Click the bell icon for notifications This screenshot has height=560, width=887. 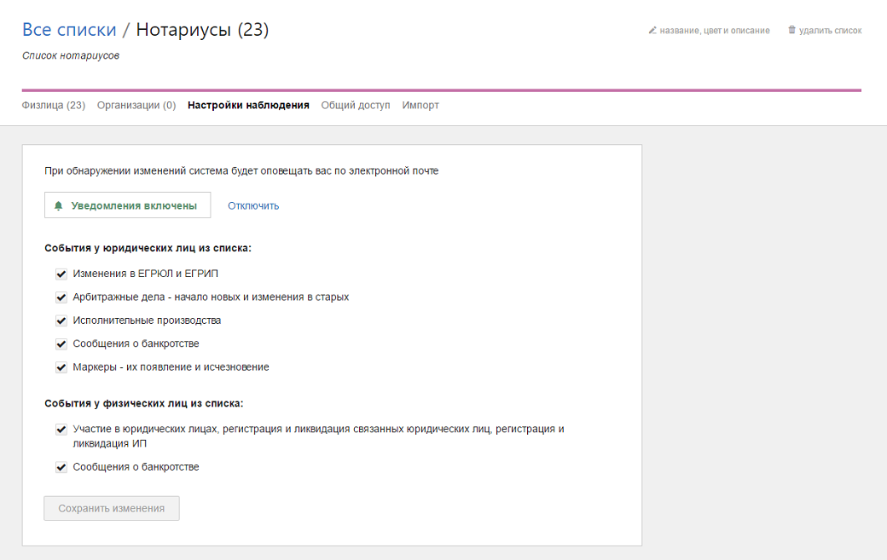pos(59,205)
